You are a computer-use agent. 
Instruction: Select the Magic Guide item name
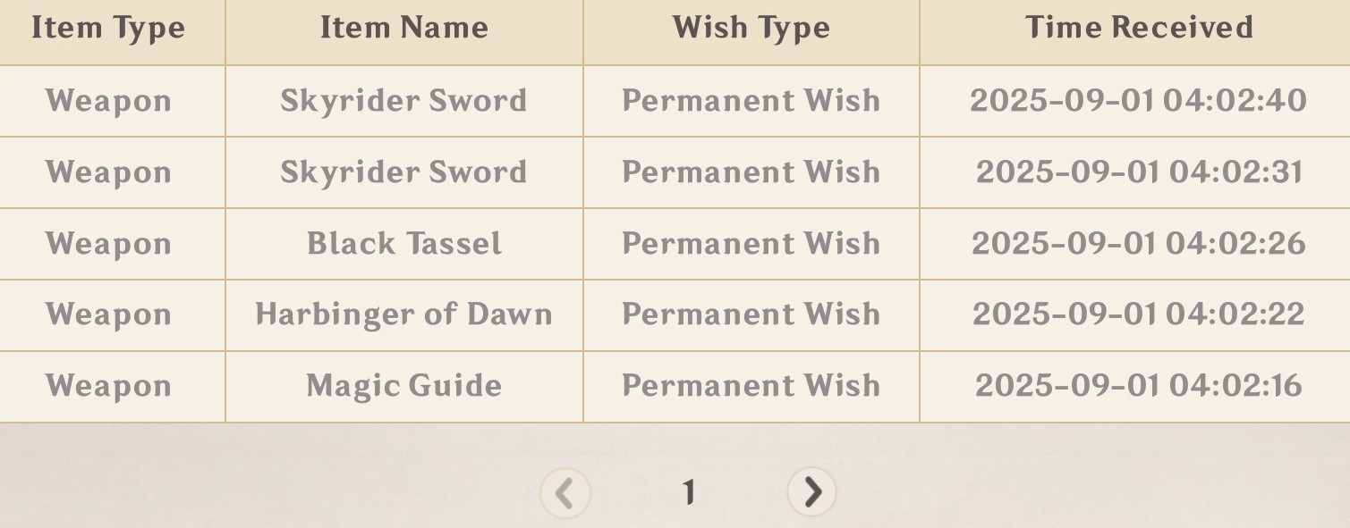[404, 386]
